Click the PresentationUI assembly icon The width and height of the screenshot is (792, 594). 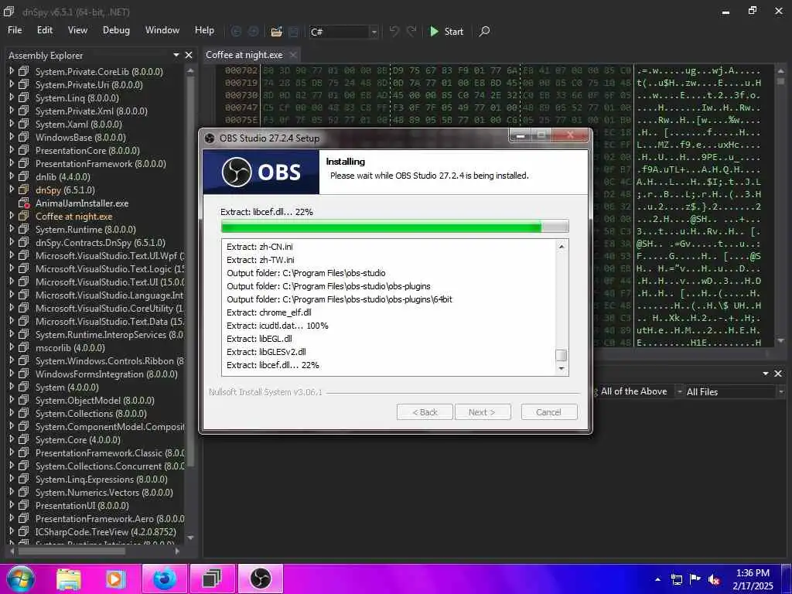click(x=24, y=505)
